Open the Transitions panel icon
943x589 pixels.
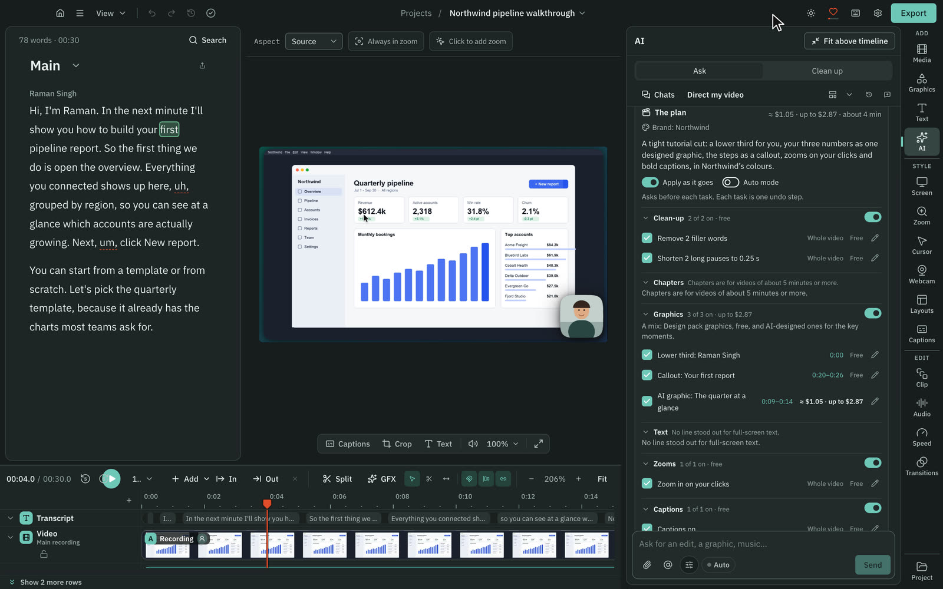pyautogui.click(x=922, y=466)
